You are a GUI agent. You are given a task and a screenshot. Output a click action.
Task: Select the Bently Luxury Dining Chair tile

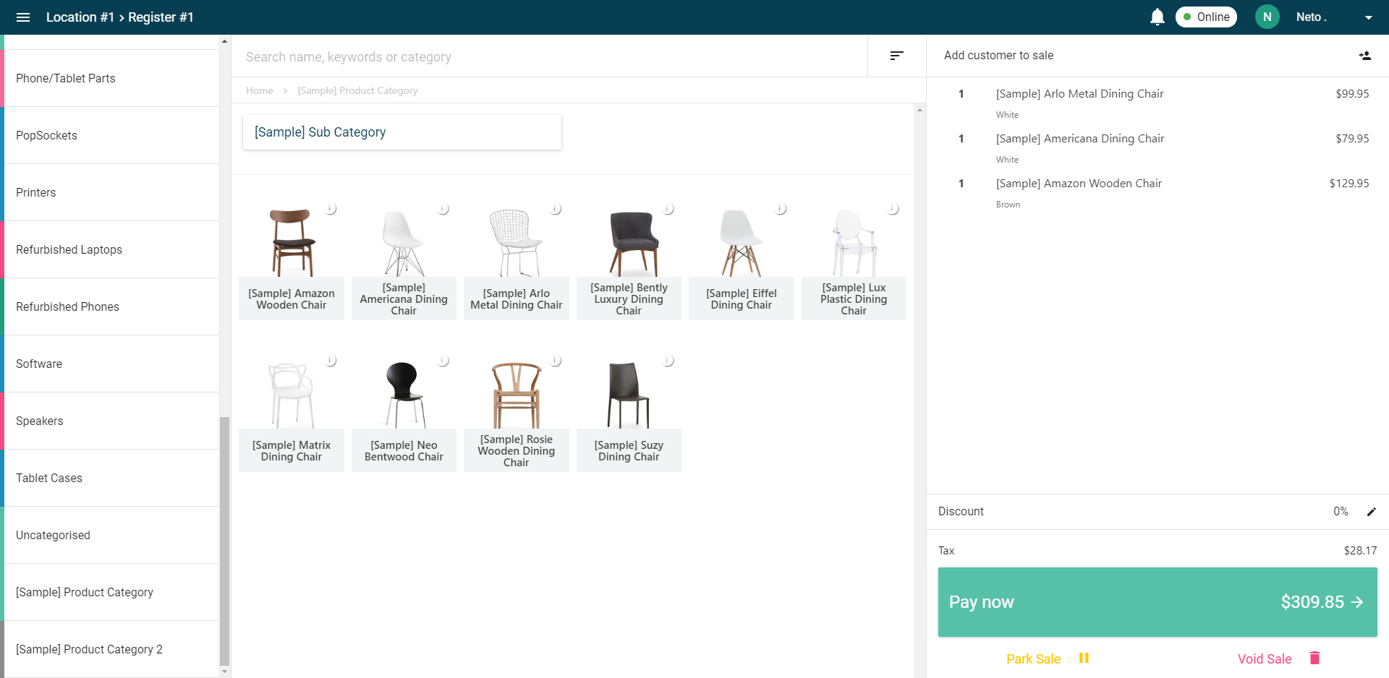tap(629, 260)
